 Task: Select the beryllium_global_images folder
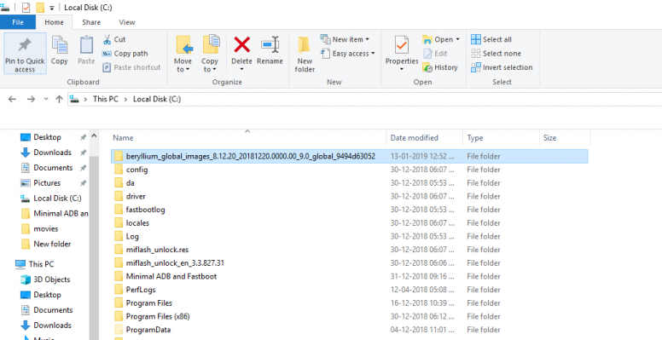pos(350,156)
